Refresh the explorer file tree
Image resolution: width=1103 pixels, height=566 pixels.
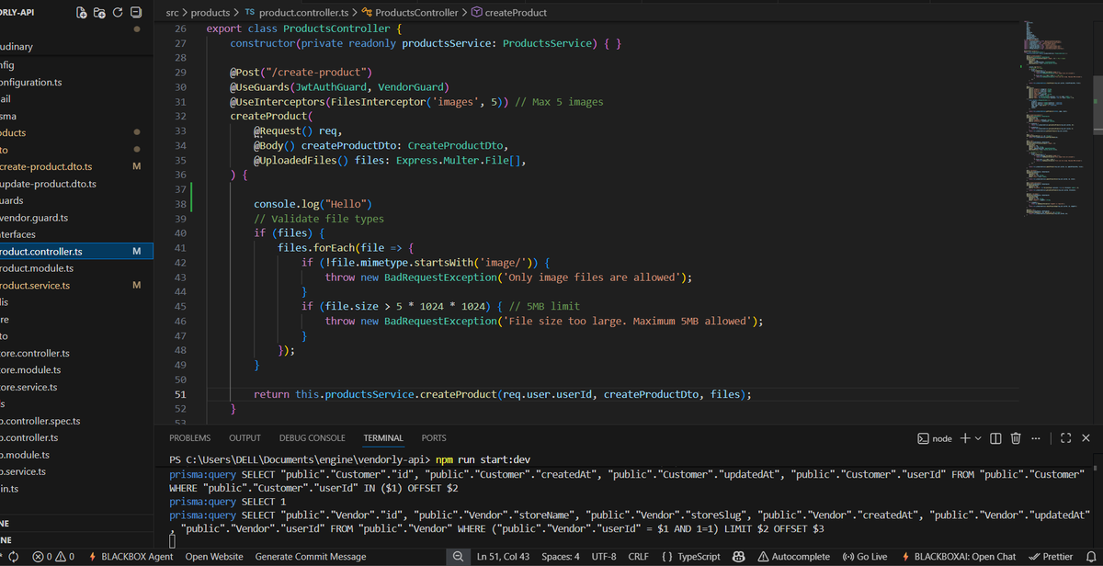118,12
